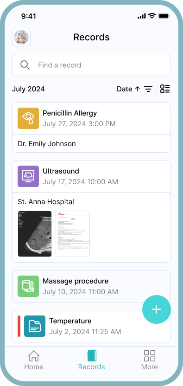Click the yellow allergy eye icon
This screenshot has height=386, width=183.
tap(28, 118)
